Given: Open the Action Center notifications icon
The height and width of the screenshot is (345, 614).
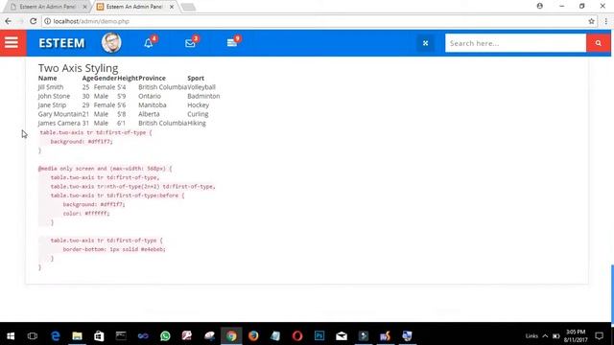Looking at the screenshot, I should pyautogui.click(x=599, y=335).
